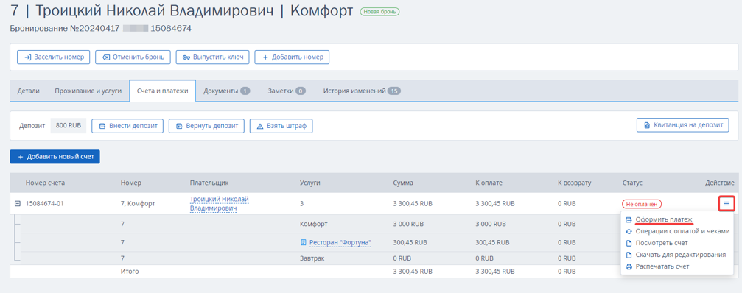Image resolution: width=742 pixels, height=293 pixels.
Task: Click the invoice number '15084674-01'
Action: coord(44,204)
